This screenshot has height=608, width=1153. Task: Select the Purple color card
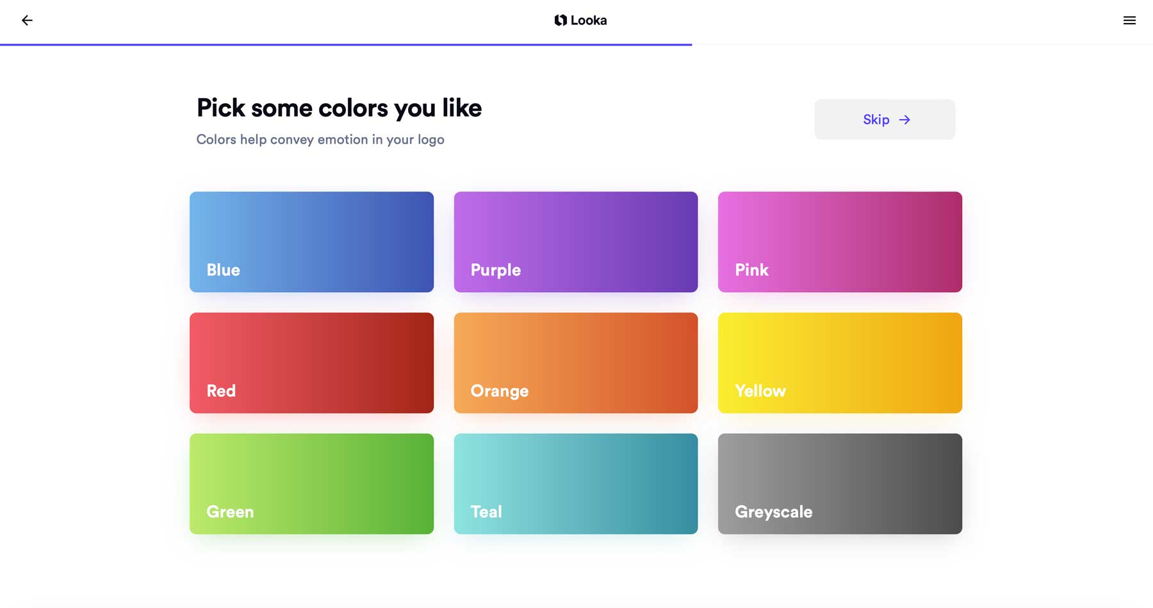click(575, 242)
